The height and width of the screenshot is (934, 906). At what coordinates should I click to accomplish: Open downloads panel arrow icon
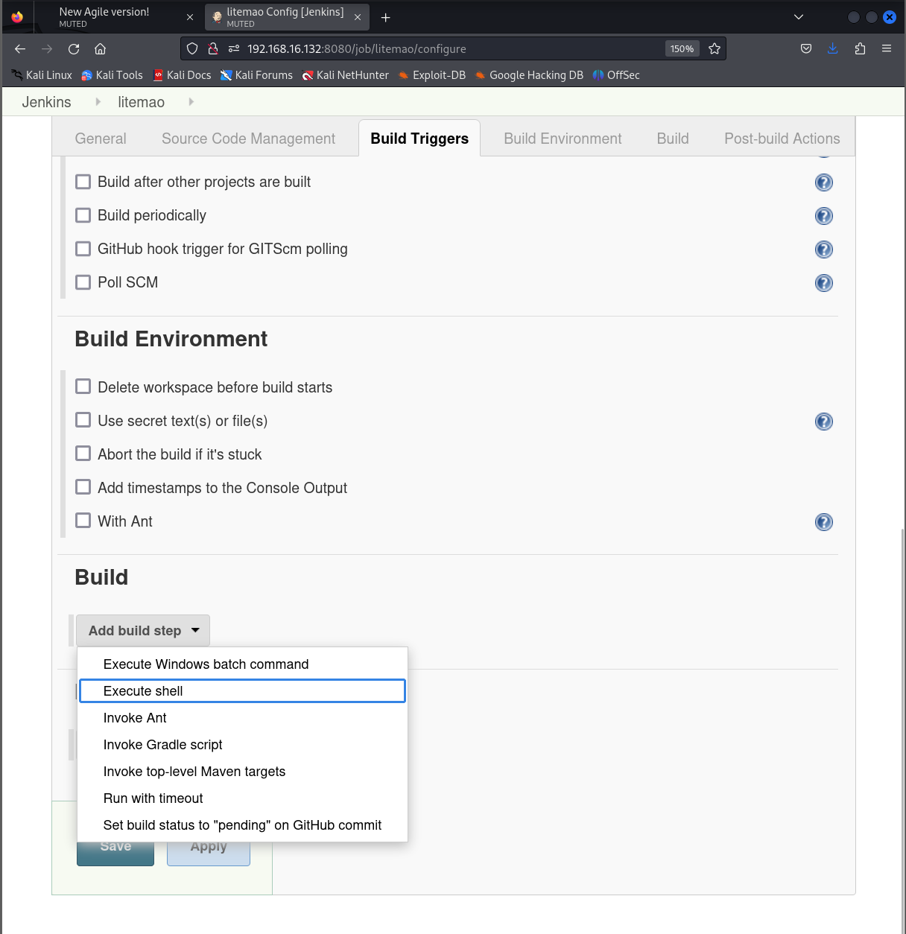point(833,48)
